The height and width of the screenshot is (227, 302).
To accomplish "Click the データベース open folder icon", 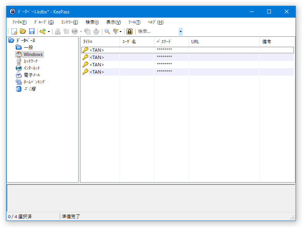I will pos(11,40).
